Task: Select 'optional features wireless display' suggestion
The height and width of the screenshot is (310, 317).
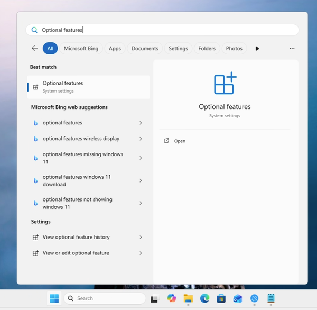Action: tap(88, 139)
